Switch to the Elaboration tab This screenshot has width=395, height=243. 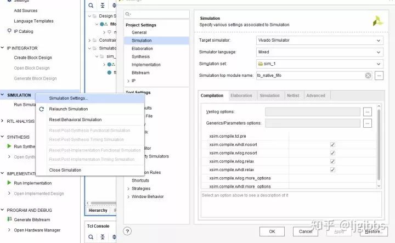click(x=241, y=95)
